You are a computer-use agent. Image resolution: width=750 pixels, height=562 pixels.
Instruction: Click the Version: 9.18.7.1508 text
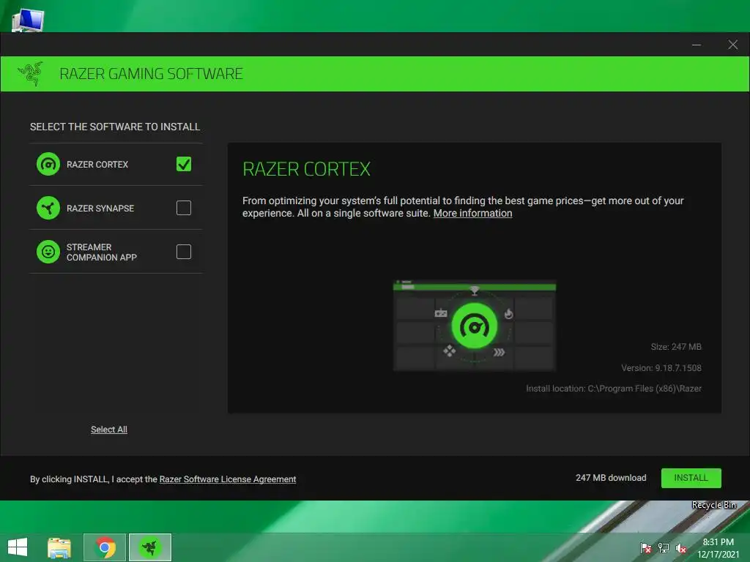[x=661, y=368]
